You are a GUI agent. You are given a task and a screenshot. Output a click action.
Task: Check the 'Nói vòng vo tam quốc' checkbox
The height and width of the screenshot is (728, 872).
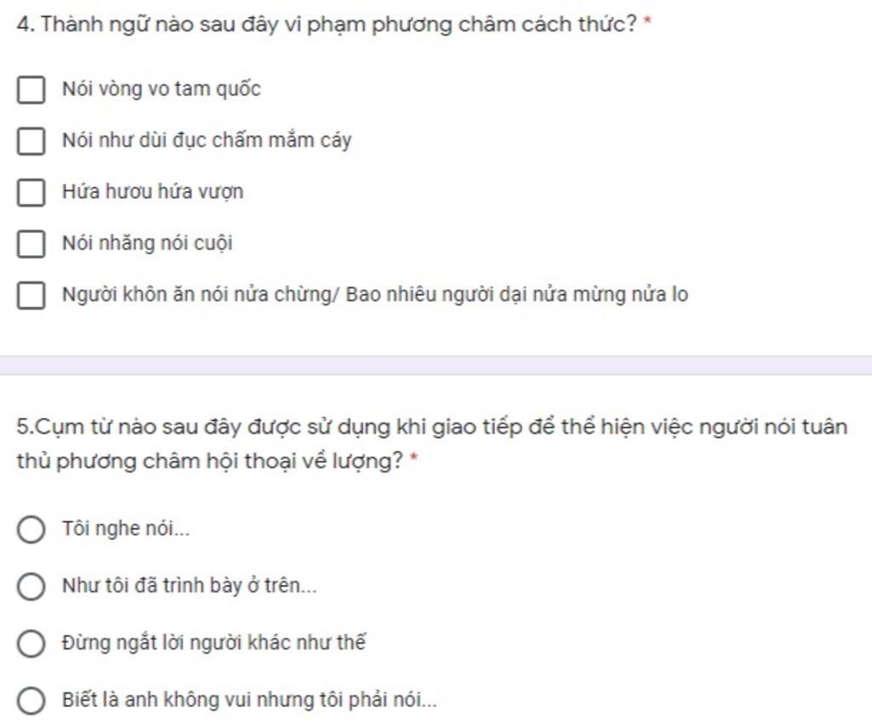(x=32, y=90)
